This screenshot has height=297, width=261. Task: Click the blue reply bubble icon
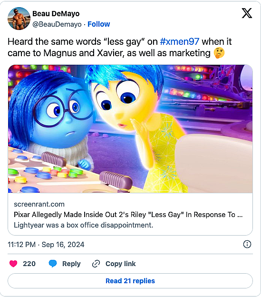point(53,264)
